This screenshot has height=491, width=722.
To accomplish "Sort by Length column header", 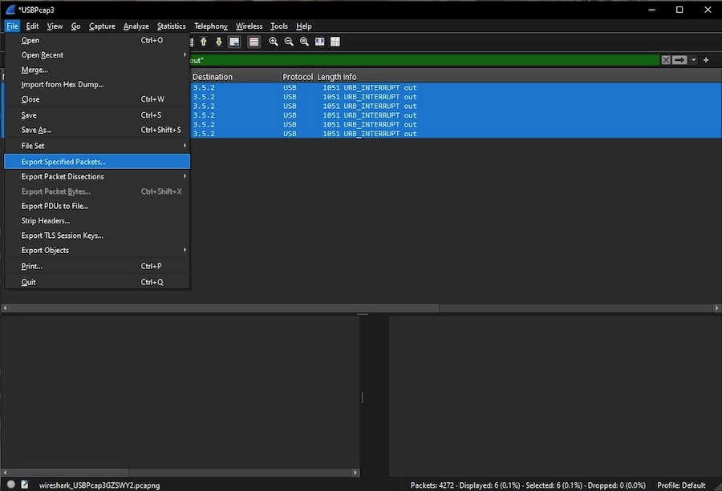I will point(328,77).
